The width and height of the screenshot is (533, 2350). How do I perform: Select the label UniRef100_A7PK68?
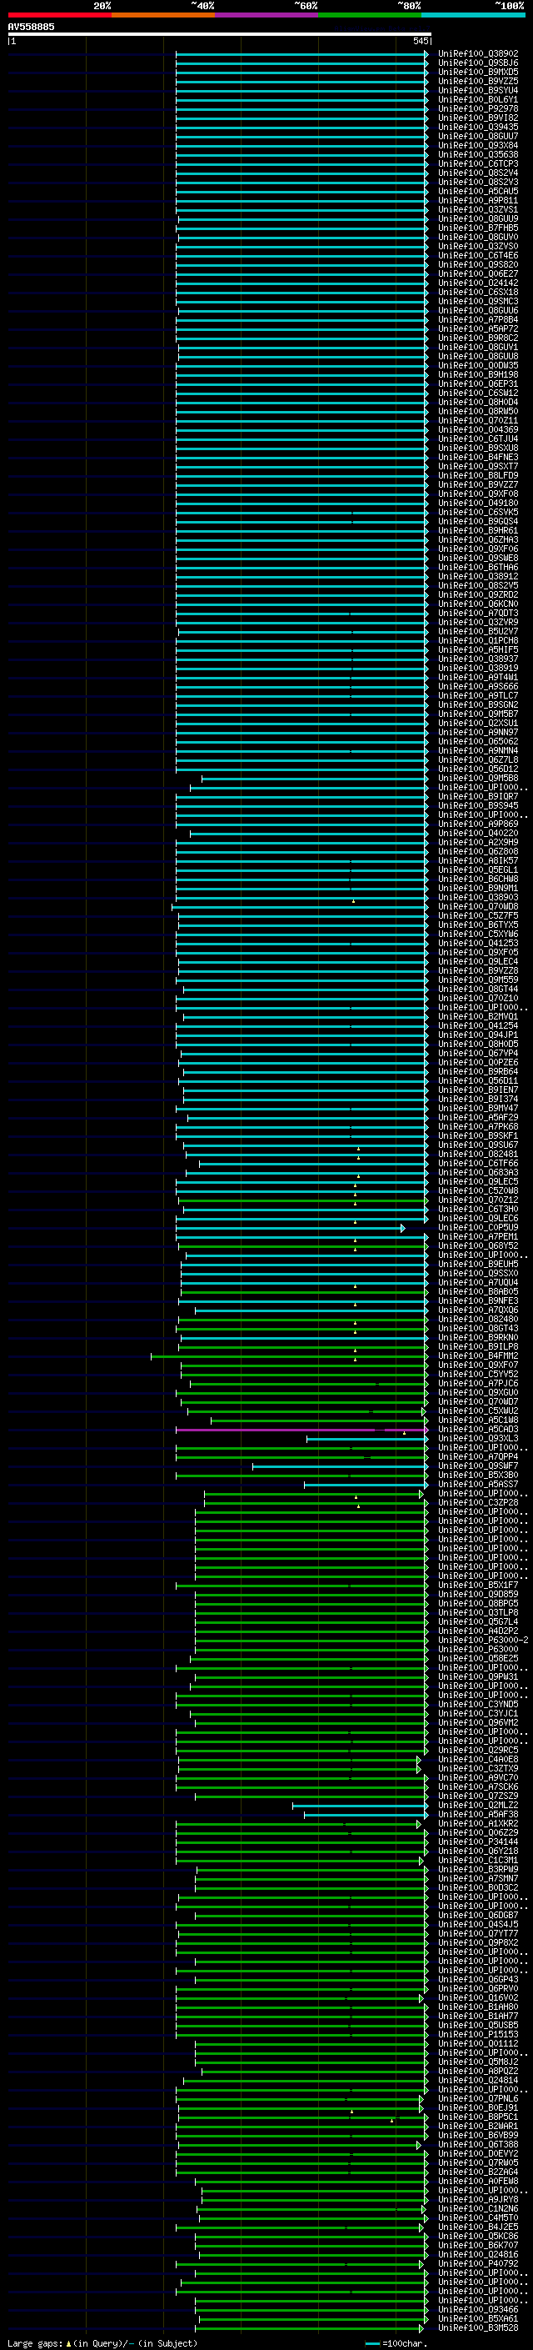pyautogui.click(x=478, y=1127)
